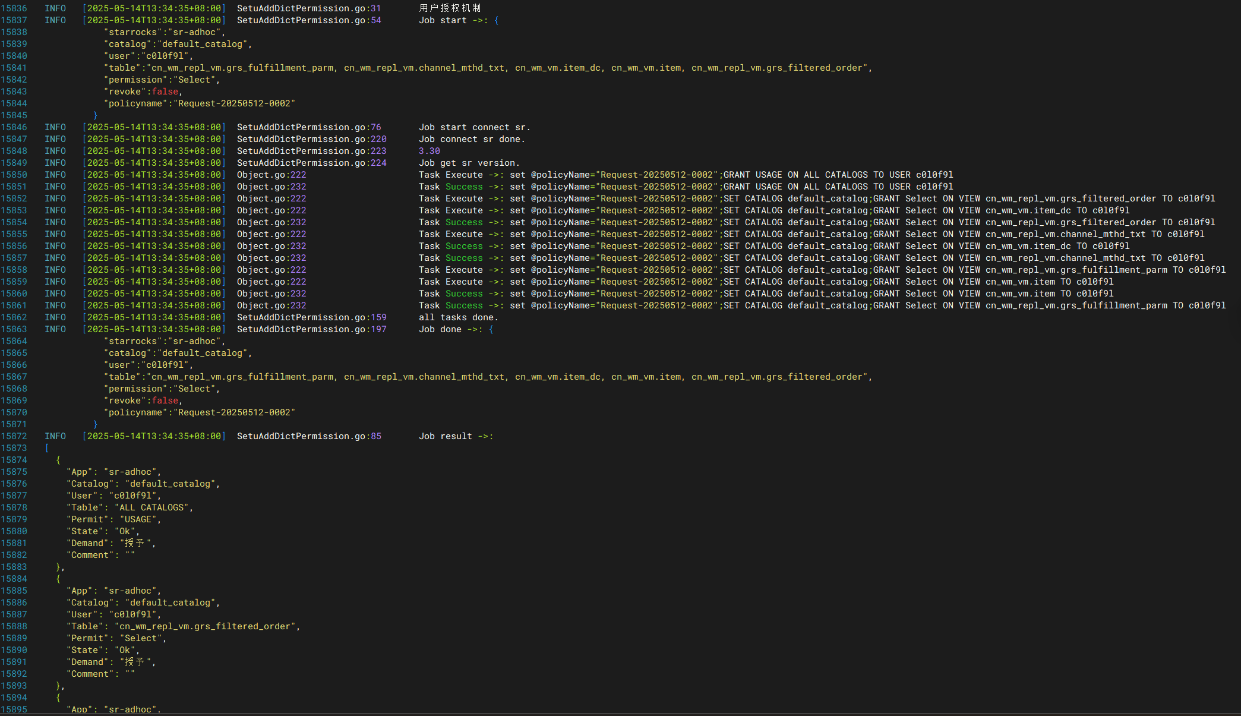This screenshot has height=716, width=1241.
Task: Click the 'Job get sr version.' message
Action: [x=469, y=163]
